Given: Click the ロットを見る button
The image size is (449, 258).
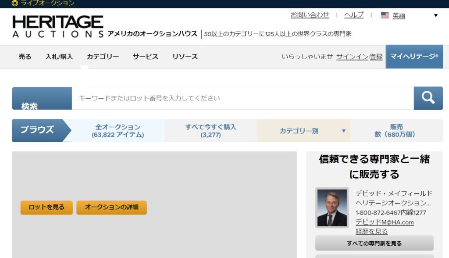Looking at the screenshot, I should pos(46,207).
